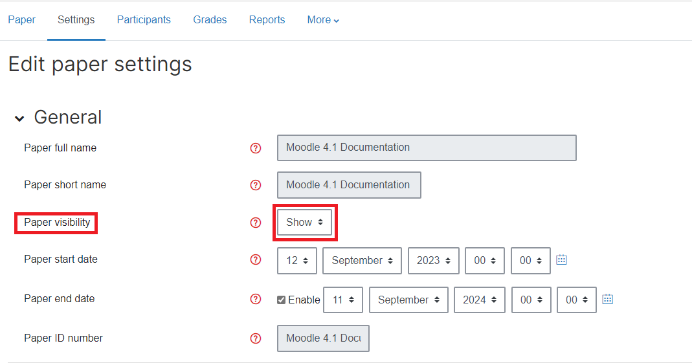The width and height of the screenshot is (692, 363).
Task: Expand the More menu
Action: 323,20
